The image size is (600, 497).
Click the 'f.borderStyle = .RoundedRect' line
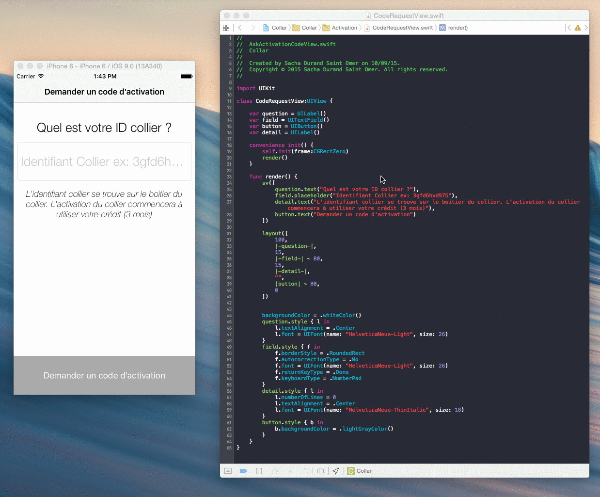pos(320,353)
